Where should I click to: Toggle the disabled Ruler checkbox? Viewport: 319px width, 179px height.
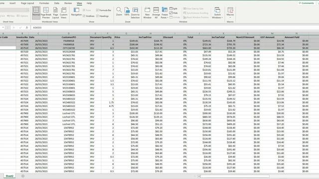tap(84, 10)
